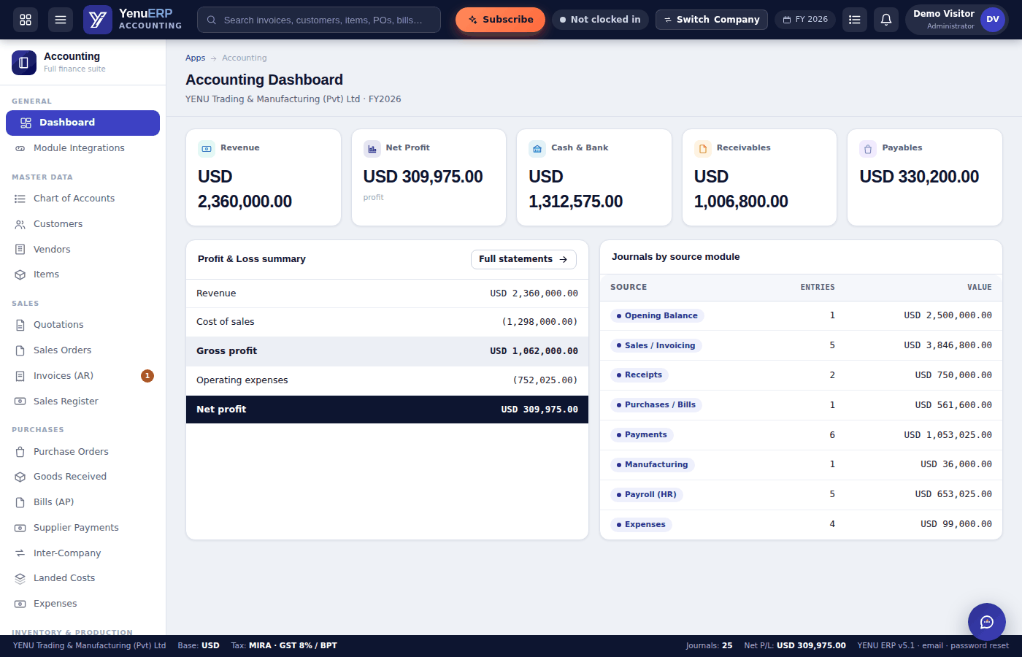
Task: Click the Operating expenses row
Action: 387,380
